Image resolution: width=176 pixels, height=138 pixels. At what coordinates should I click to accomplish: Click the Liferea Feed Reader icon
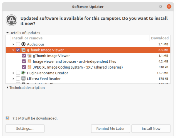point(23,79)
